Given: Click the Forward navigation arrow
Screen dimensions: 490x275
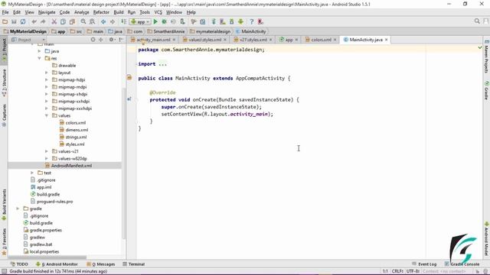Looking at the screenshot, I should coord(113,21).
